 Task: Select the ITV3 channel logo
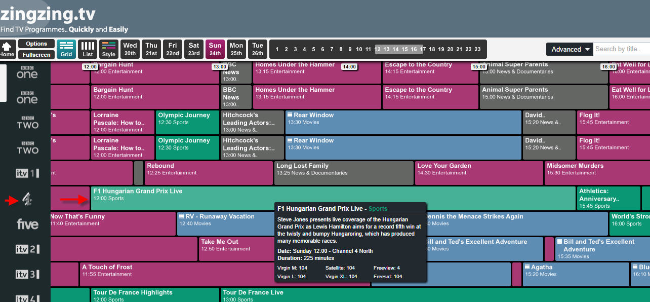click(27, 275)
